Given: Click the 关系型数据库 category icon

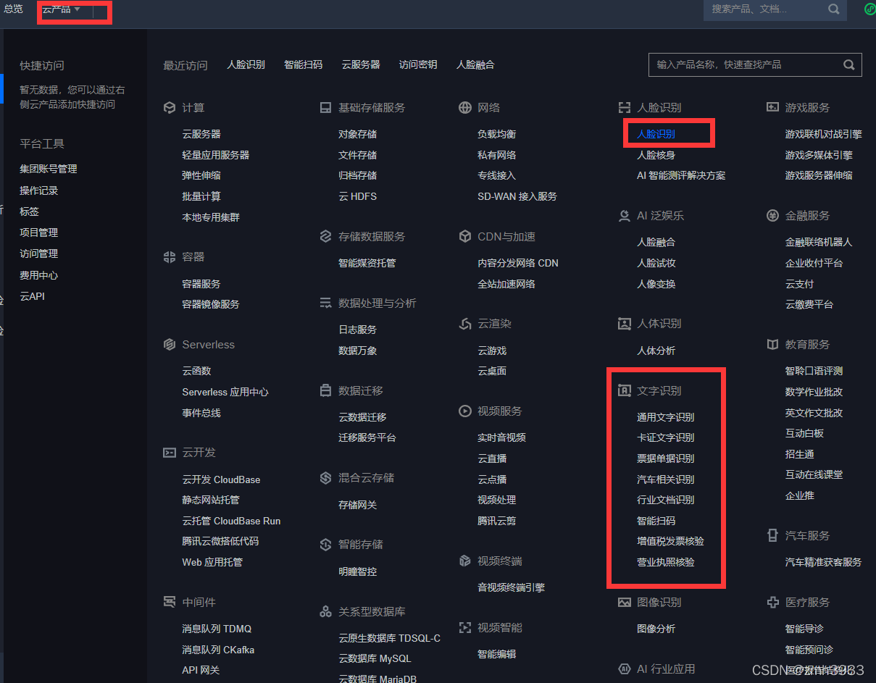Looking at the screenshot, I should click(x=325, y=612).
